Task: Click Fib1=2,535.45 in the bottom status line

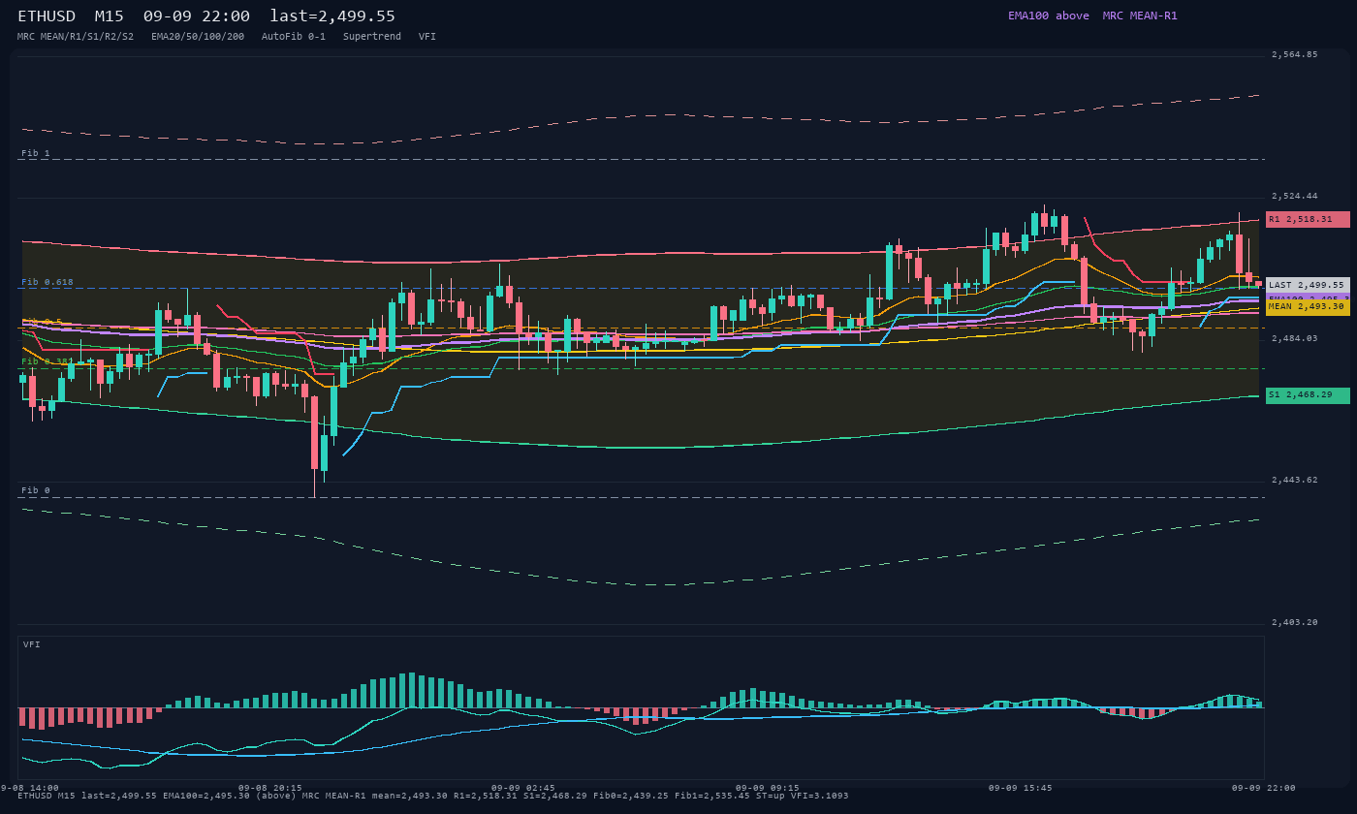Action: 712,796
